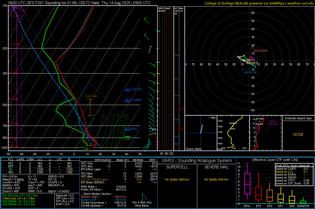The image size is (315, 209).
Task: Click the '850' pressure level label
Action: pos(5,138)
